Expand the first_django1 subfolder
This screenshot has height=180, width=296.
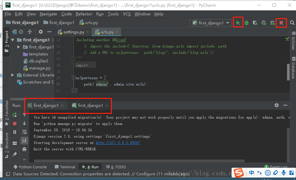click(18, 47)
